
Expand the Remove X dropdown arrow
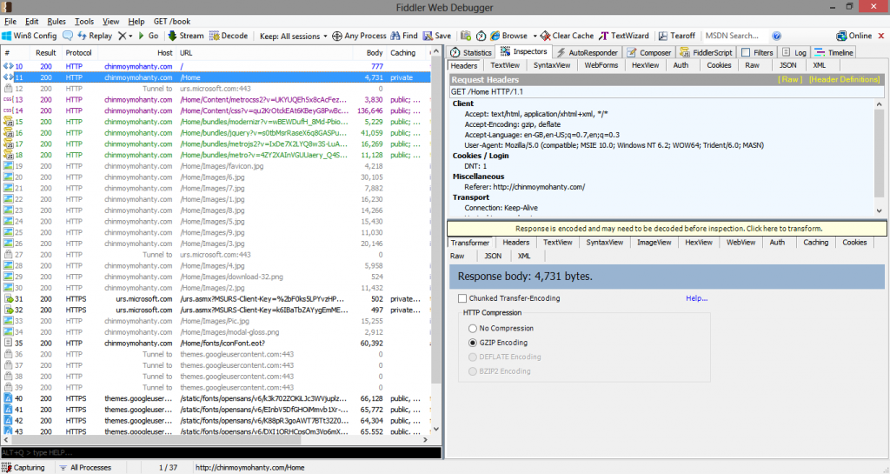[x=130, y=36]
